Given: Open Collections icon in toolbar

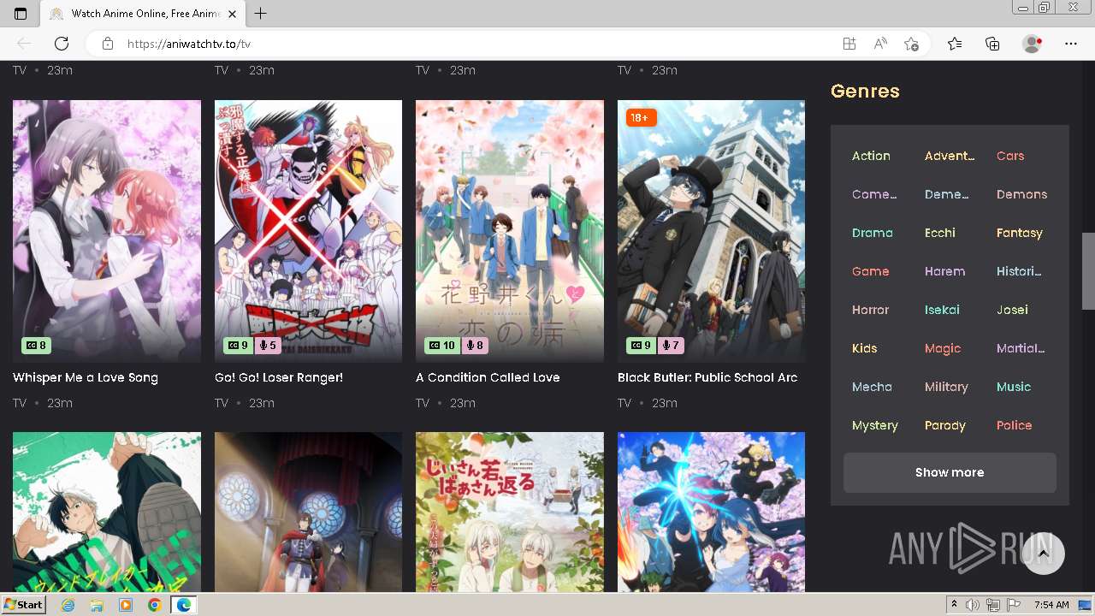Looking at the screenshot, I should point(992,44).
